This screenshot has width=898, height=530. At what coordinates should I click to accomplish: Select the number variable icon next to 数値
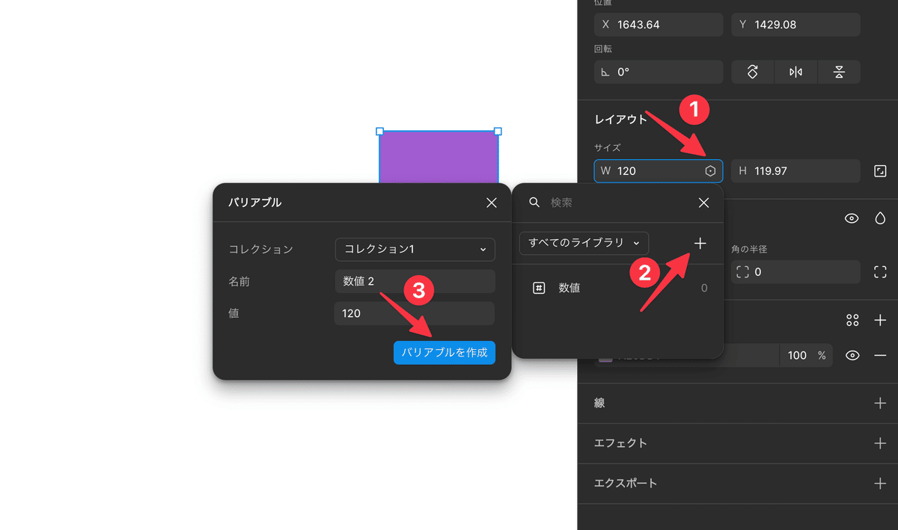point(539,288)
